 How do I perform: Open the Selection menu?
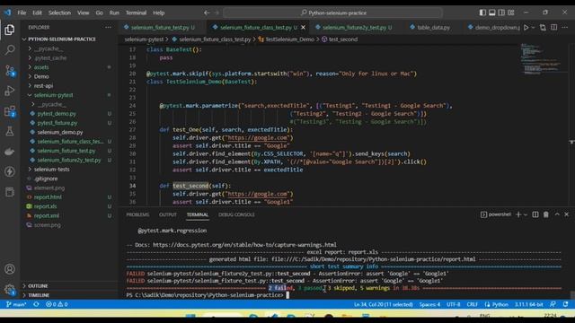tap(59, 13)
